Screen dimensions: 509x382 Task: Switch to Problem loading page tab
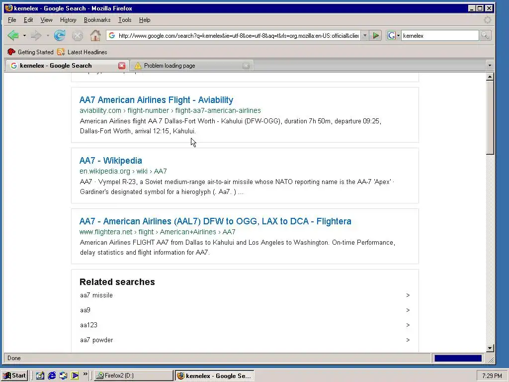tap(191, 66)
